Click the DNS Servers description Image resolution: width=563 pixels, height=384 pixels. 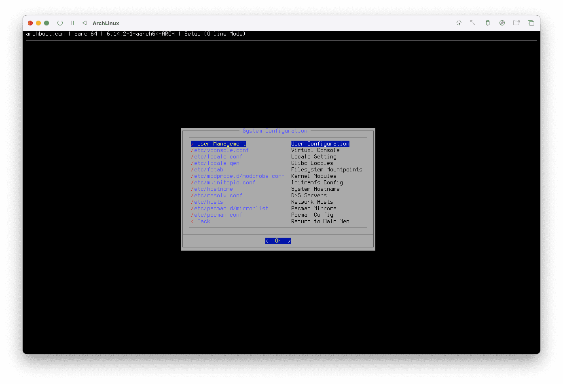pos(309,196)
